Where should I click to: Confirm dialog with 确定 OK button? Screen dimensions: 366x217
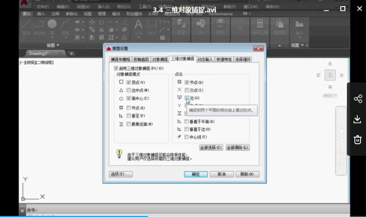(x=196, y=174)
